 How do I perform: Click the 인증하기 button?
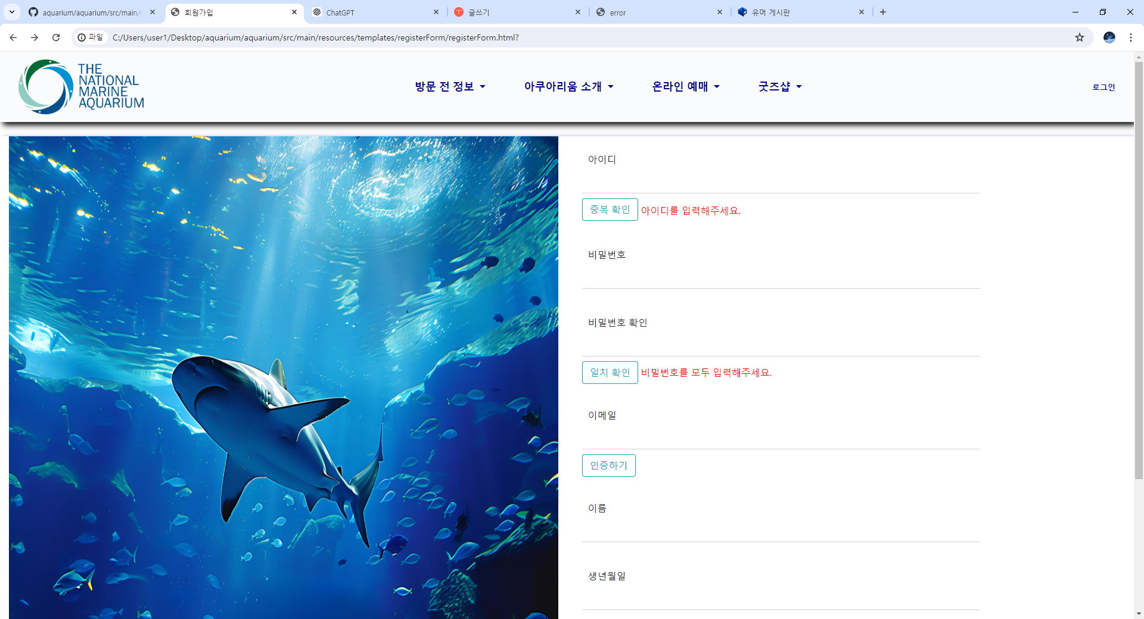(608, 465)
